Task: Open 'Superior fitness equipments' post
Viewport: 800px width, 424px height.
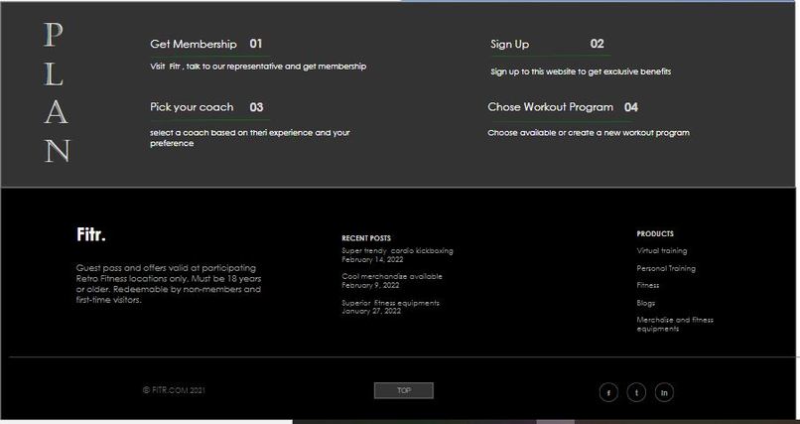Action: coord(390,303)
